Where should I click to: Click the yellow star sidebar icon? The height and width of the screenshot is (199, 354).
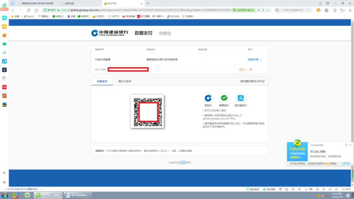point(4,27)
